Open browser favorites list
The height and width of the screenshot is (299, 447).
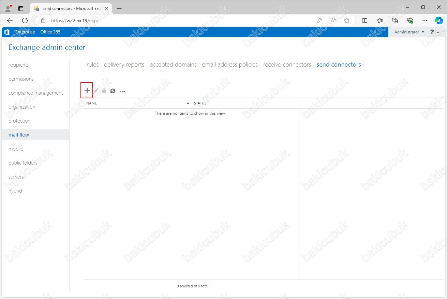point(380,20)
